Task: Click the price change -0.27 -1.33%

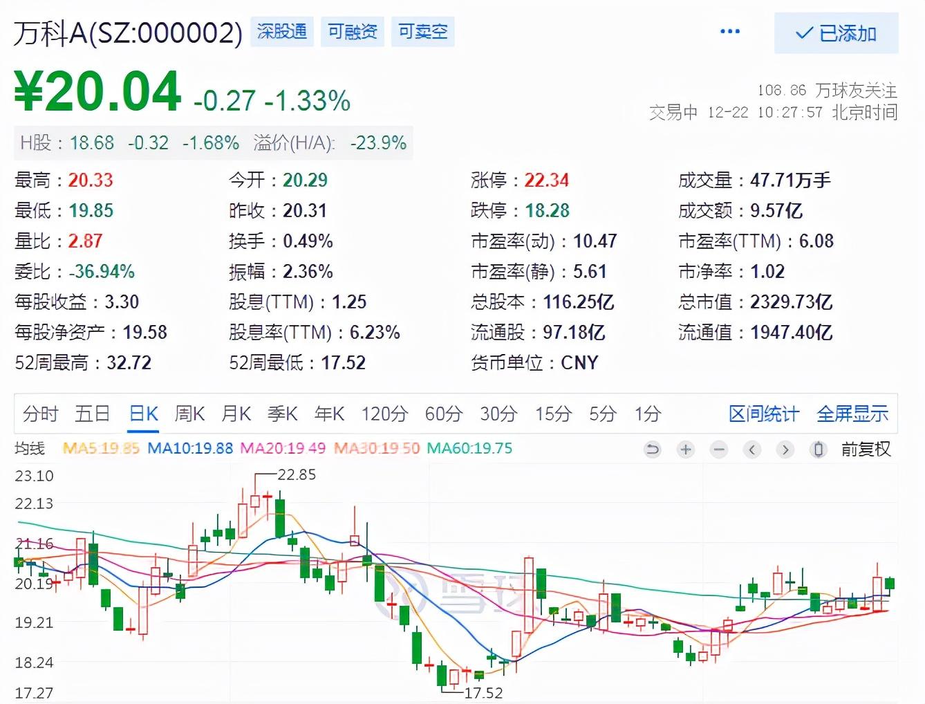Action: pyautogui.click(x=272, y=101)
